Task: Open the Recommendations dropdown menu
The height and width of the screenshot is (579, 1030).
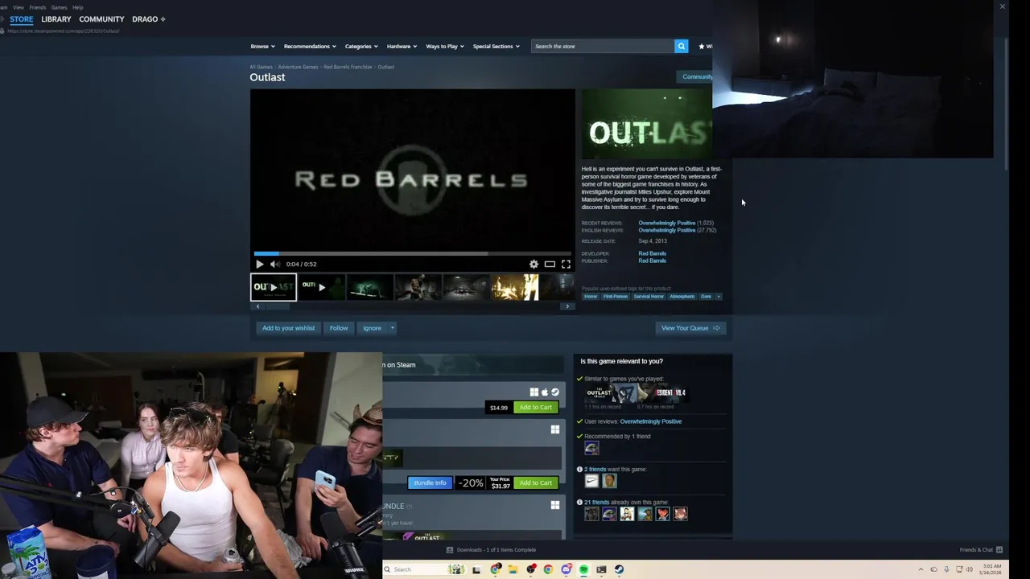Action: [310, 46]
